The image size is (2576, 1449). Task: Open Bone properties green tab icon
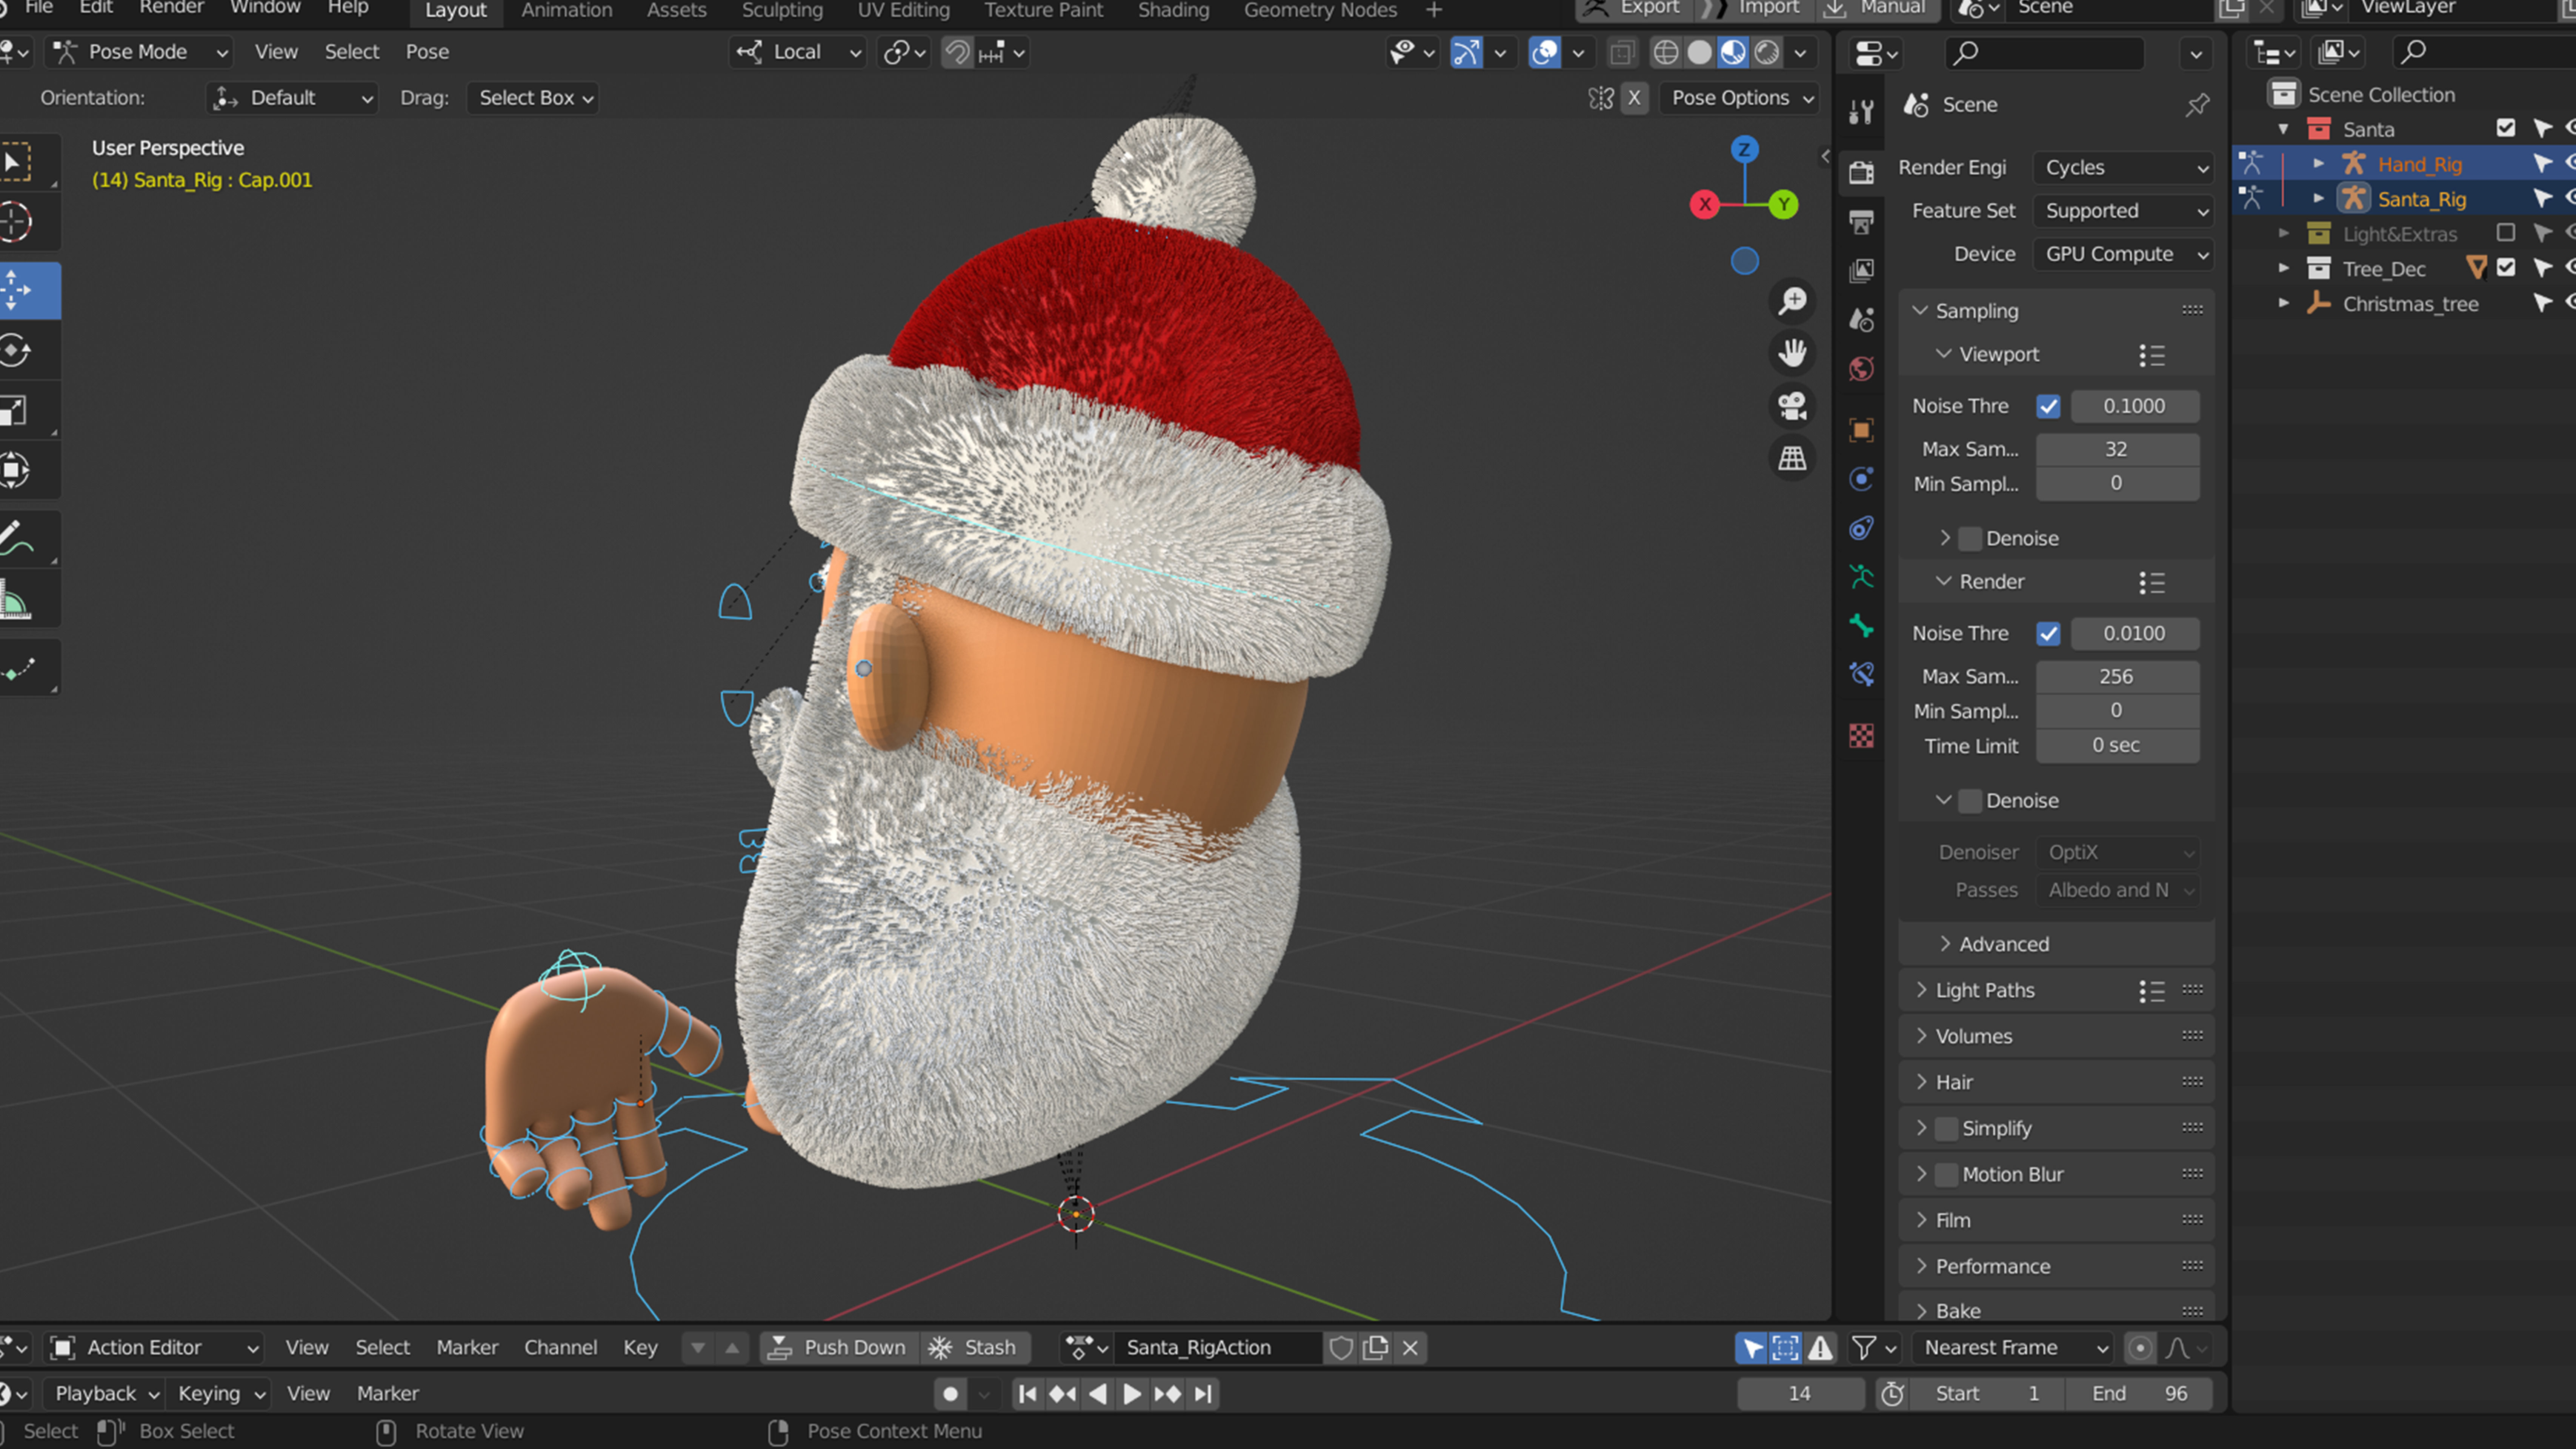pyautogui.click(x=1861, y=626)
